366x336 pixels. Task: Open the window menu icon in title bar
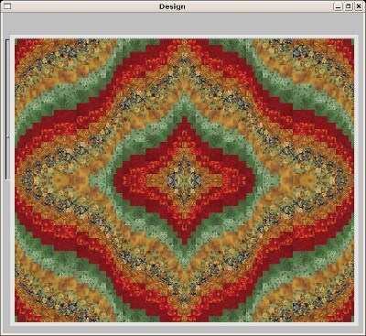6,6
